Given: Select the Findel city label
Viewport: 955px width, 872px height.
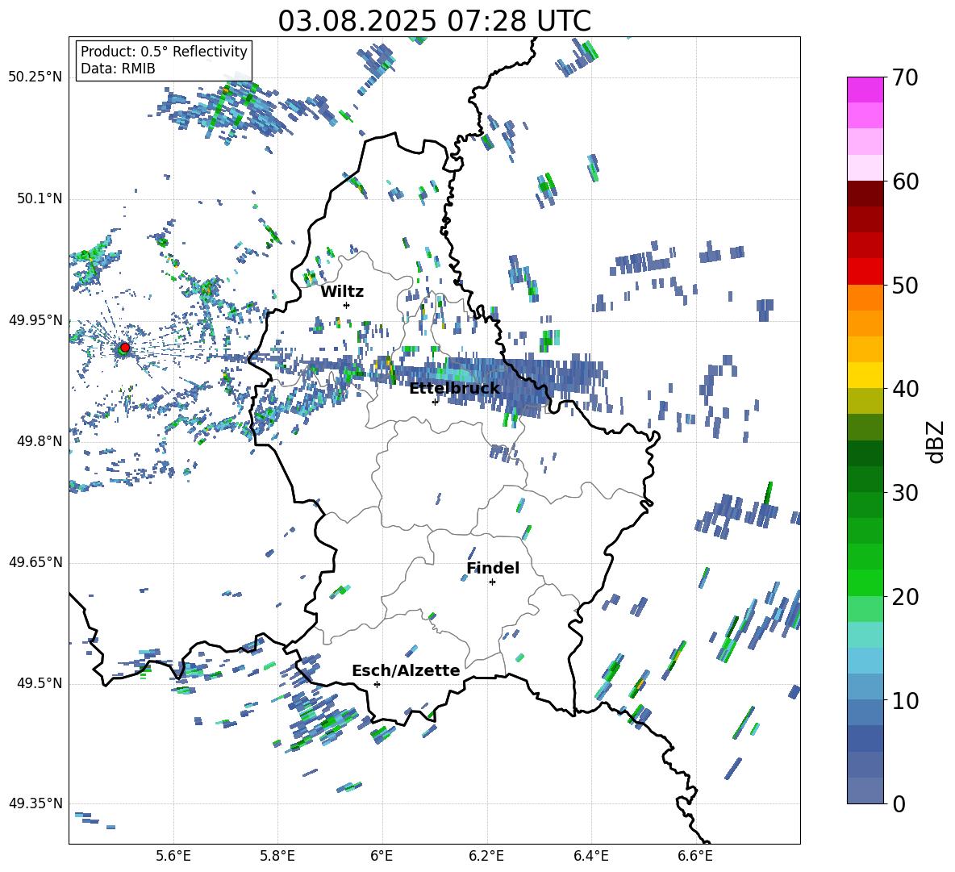Looking at the screenshot, I should (x=493, y=568).
